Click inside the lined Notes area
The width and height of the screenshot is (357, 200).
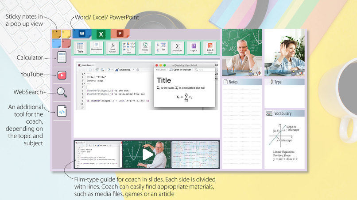coord(242,127)
